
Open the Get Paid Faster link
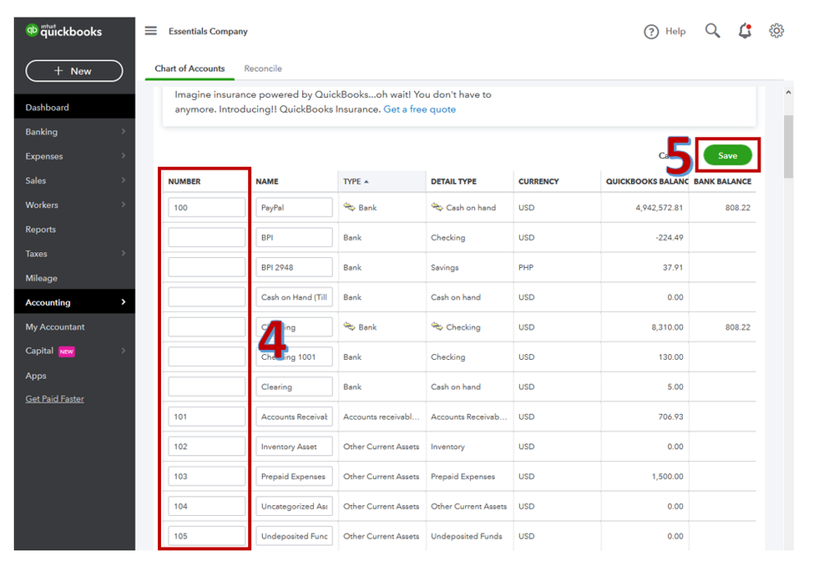tap(55, 399)
